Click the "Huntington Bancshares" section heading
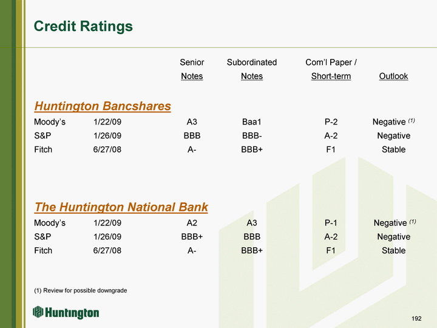Viewport: 437px width, 328px height. click(103, 106)
